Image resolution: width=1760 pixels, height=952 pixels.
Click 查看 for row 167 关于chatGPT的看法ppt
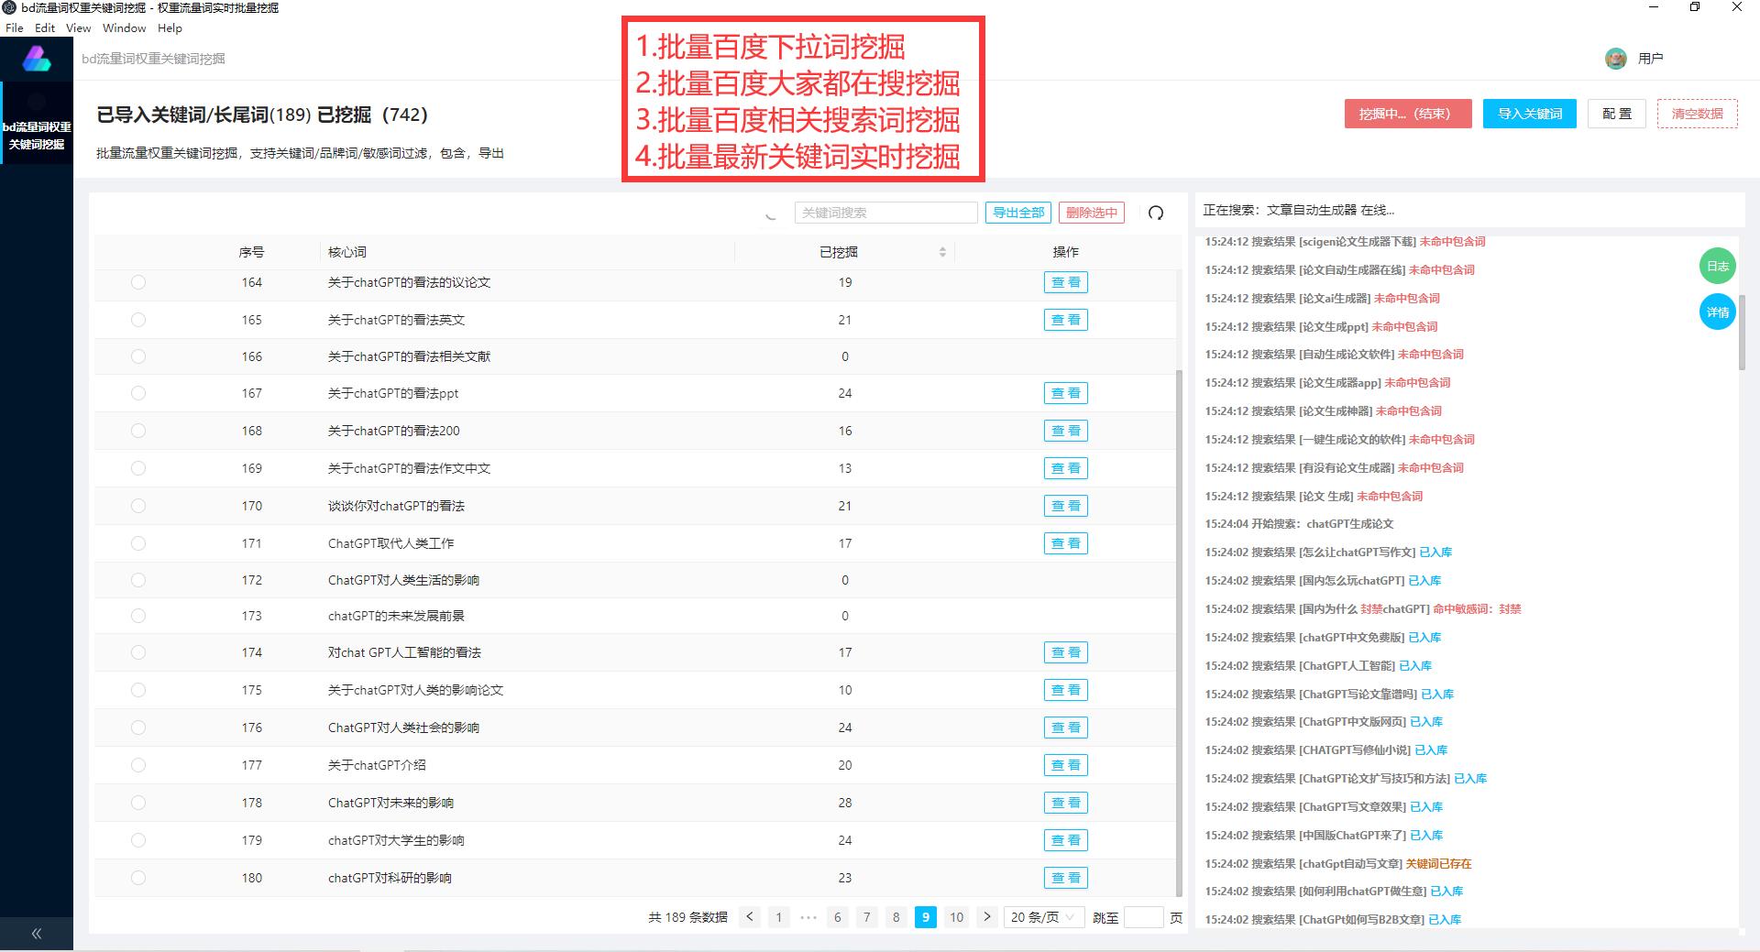[x=1065, y=392]
